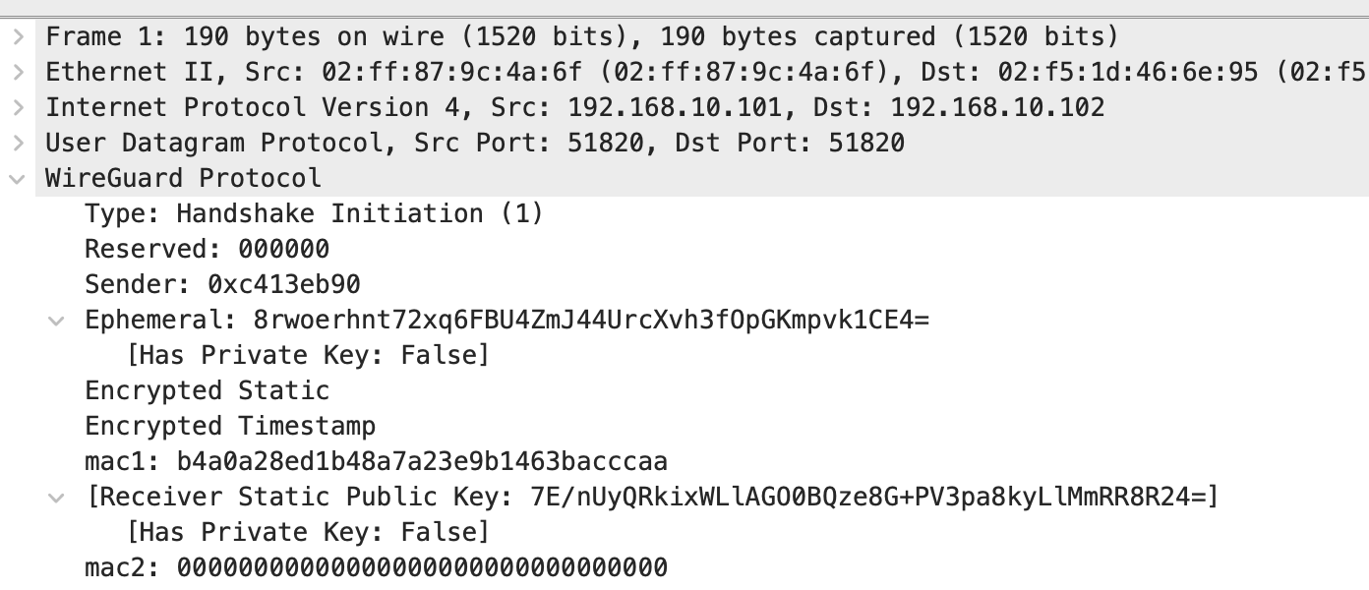Select the all-zero mac2 field row
This screenshot has height=590, width=1369.
pyautogui.click(x=376, y=568)
